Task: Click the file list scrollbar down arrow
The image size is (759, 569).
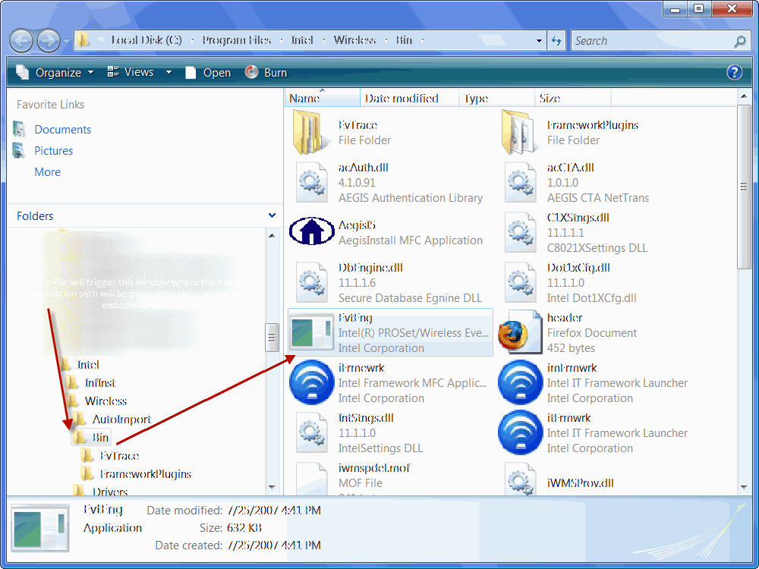Action: [x=744, y=488]
